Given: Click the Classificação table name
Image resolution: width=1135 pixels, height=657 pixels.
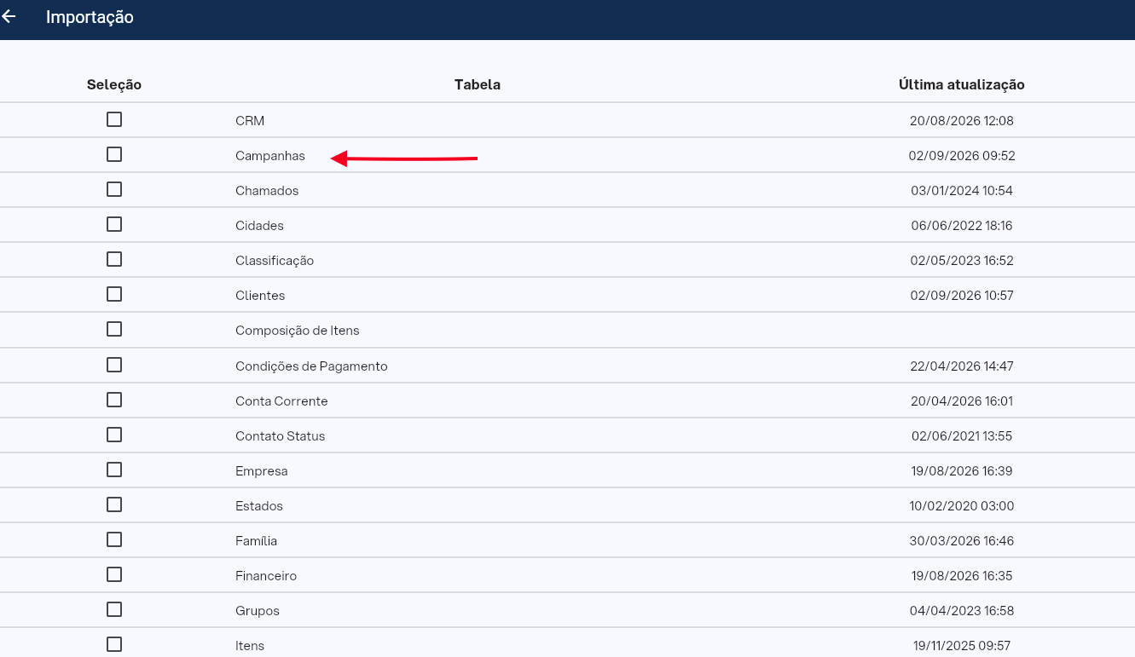Looking at the screenshot, I should 275,261.
